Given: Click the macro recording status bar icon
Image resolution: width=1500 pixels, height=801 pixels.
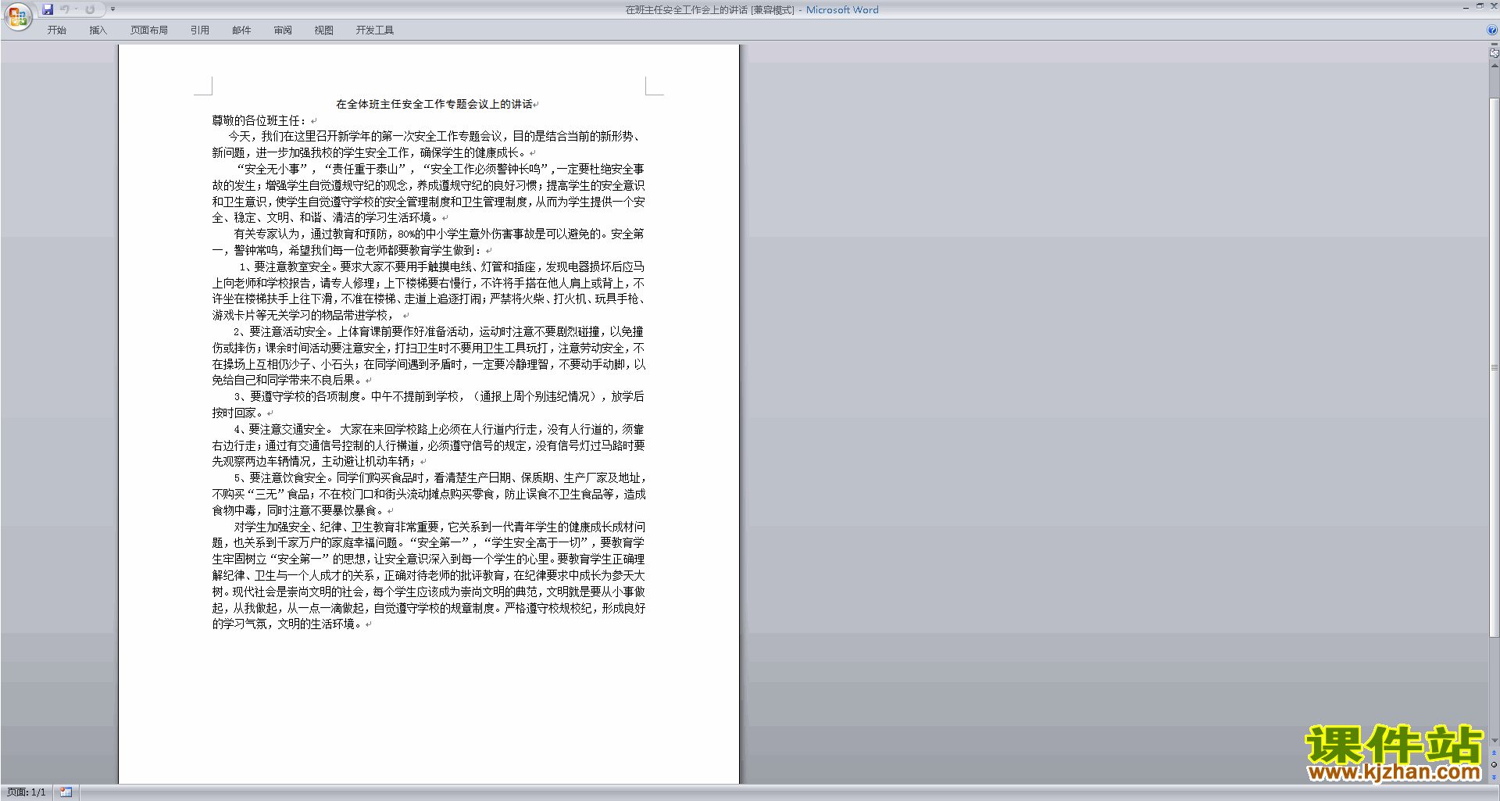Looking at the screenshot, I should pyautogui.click(x=66, y=792).
